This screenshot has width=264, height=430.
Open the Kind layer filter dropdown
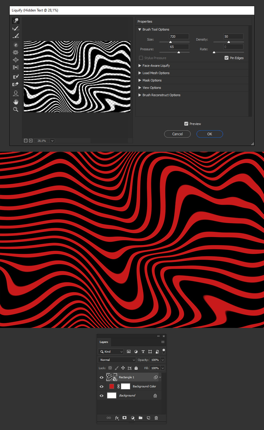point(111,351)
